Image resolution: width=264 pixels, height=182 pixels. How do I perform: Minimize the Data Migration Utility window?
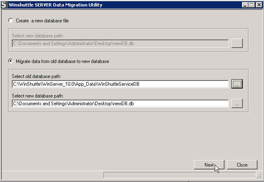point(245,5)
